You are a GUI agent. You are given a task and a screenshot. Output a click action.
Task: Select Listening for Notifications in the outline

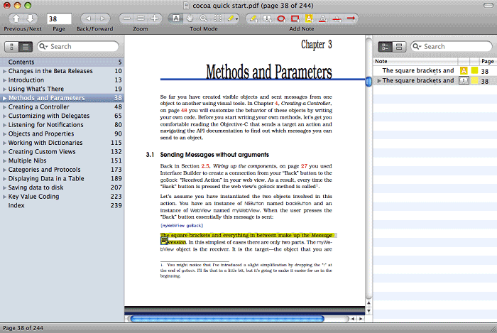pyautogui.click(x=62, y=125)
